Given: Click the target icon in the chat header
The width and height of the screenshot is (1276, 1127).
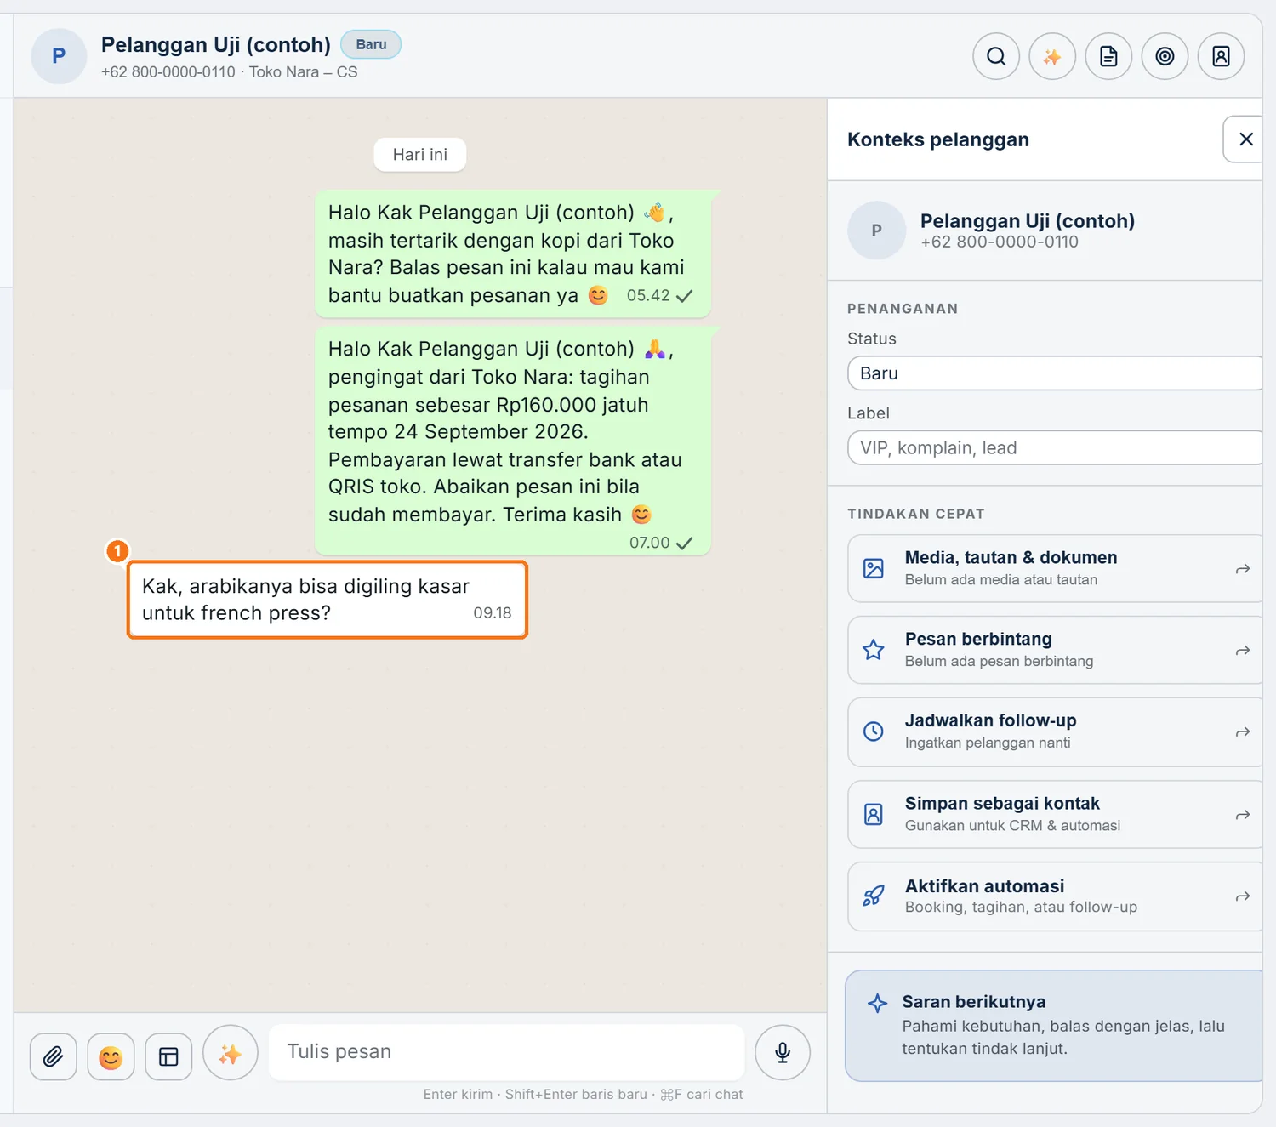Looking at the screenshot, I should pos(1165,56).
